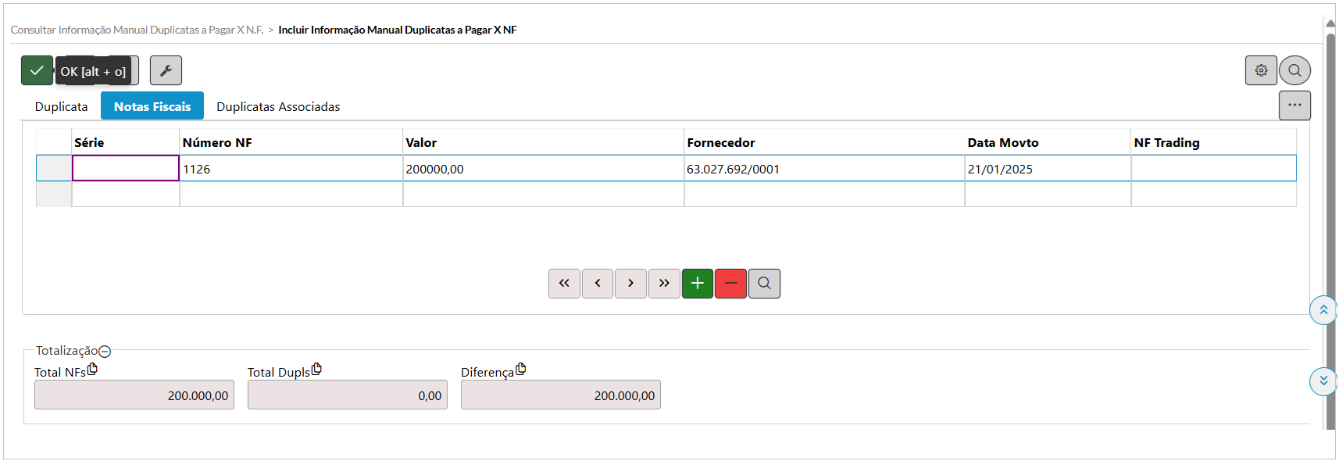This screenshot has height=461, width=1339.
Task: Go to next record in grid
Action: (x=630, y=284)
